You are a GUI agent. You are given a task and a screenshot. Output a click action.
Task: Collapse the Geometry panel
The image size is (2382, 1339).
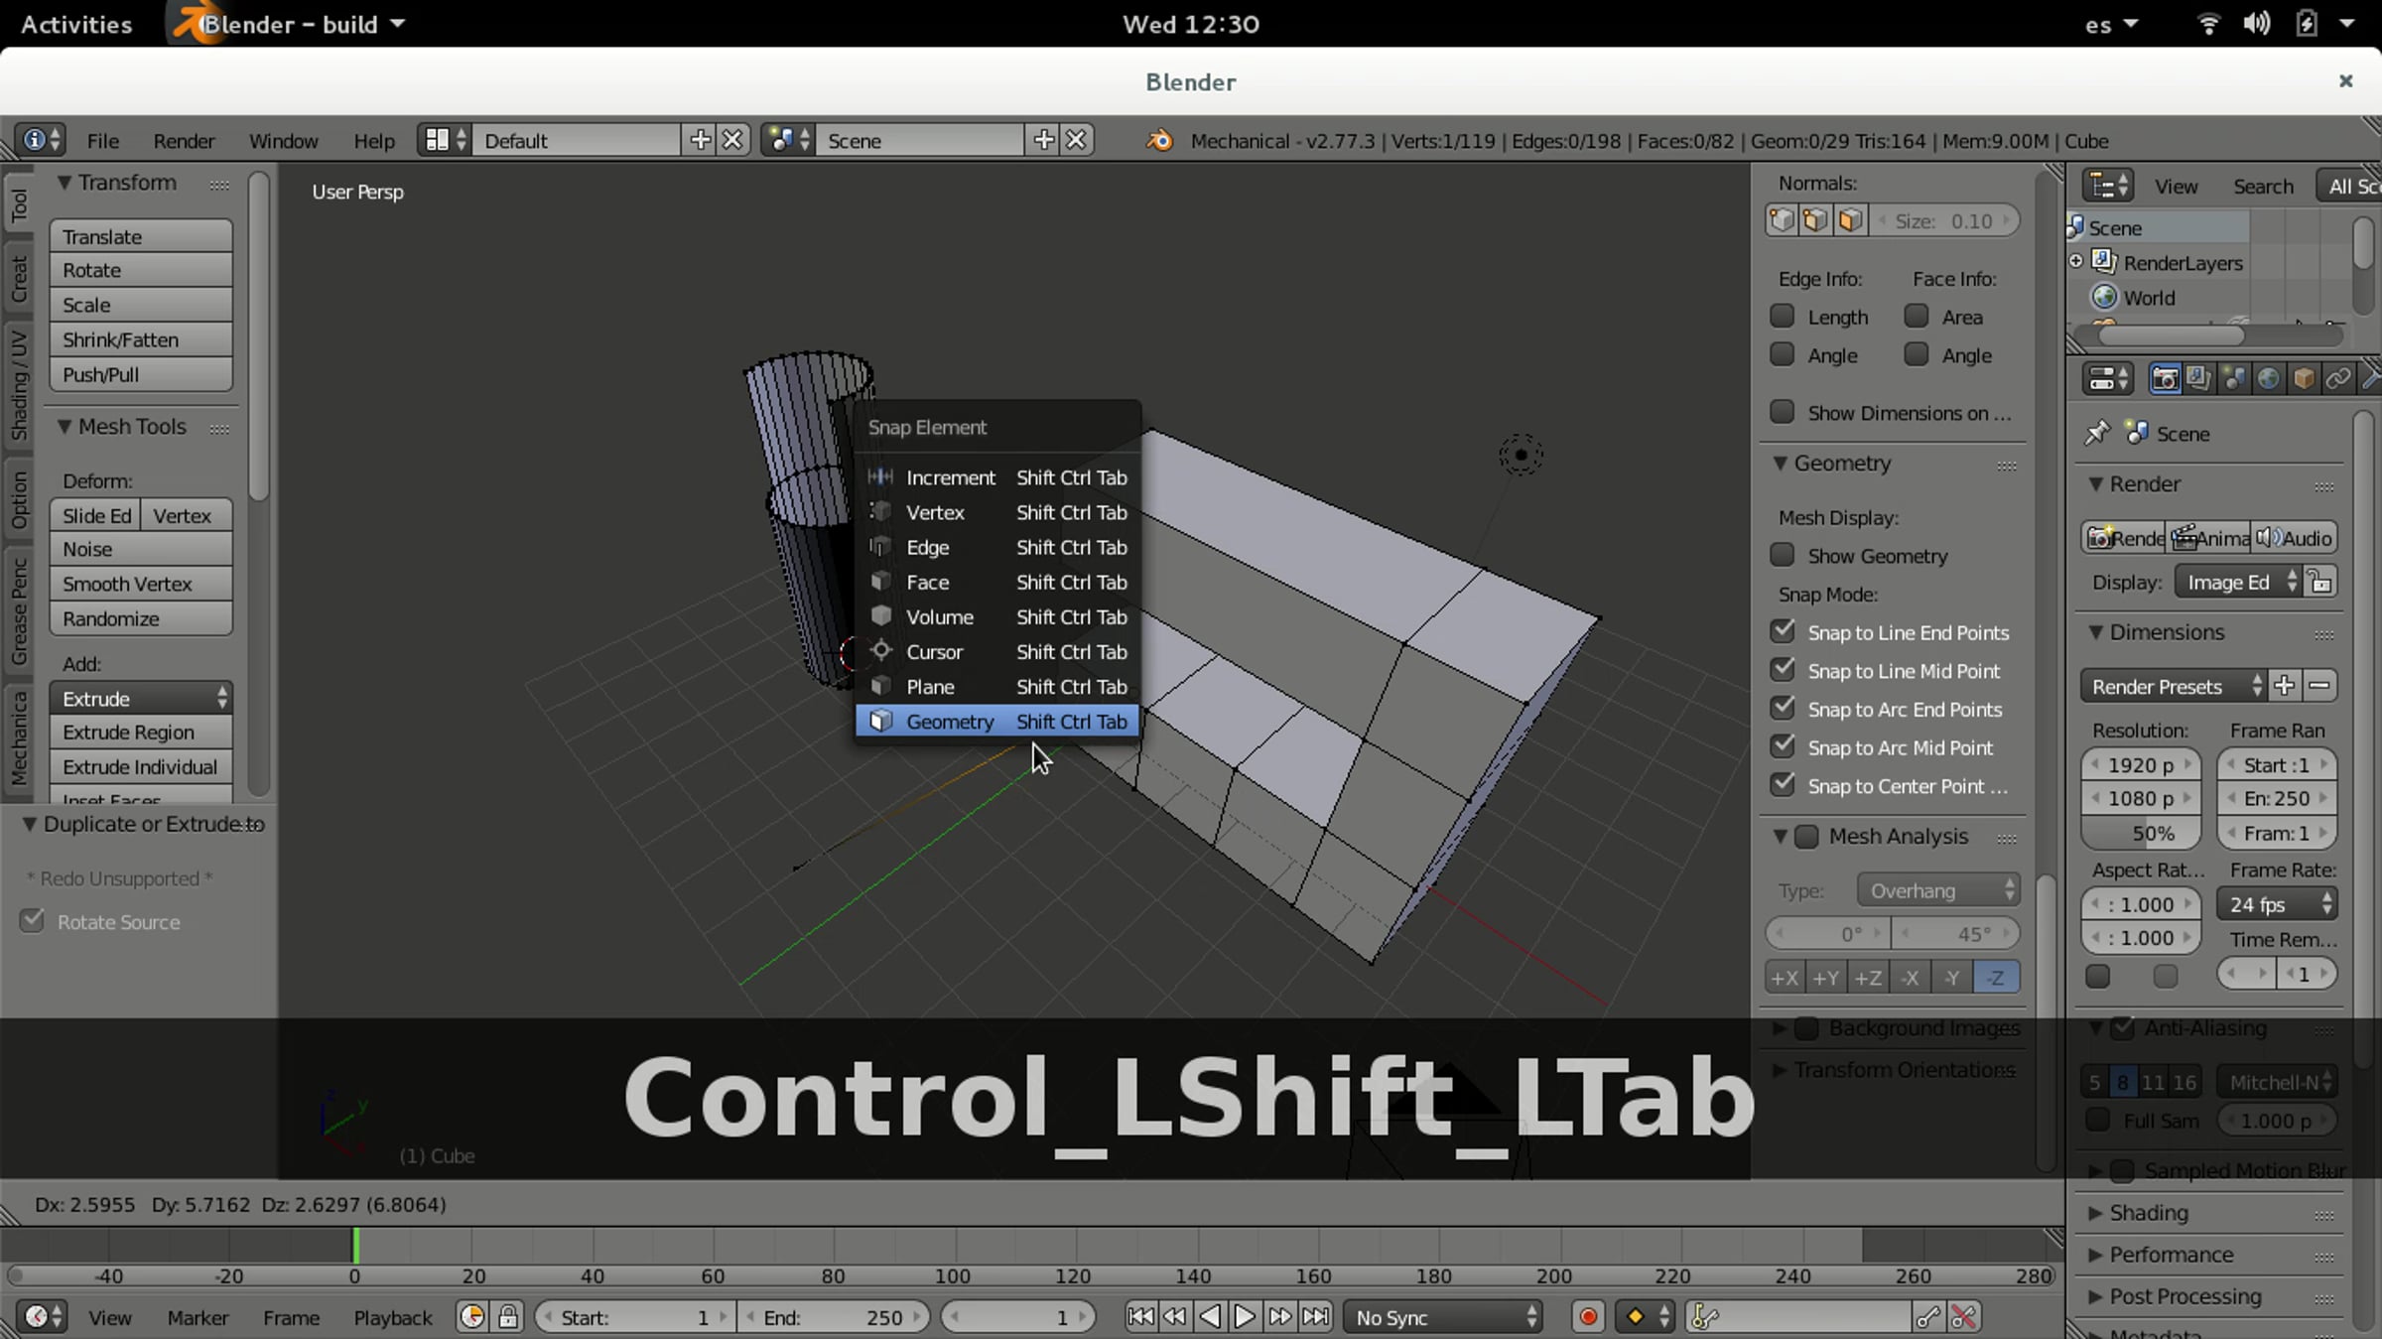pyautogui.click(x=1781, y=464)
